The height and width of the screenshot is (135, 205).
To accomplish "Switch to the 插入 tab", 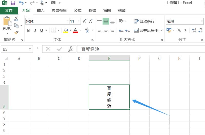I will pos(40,10).
